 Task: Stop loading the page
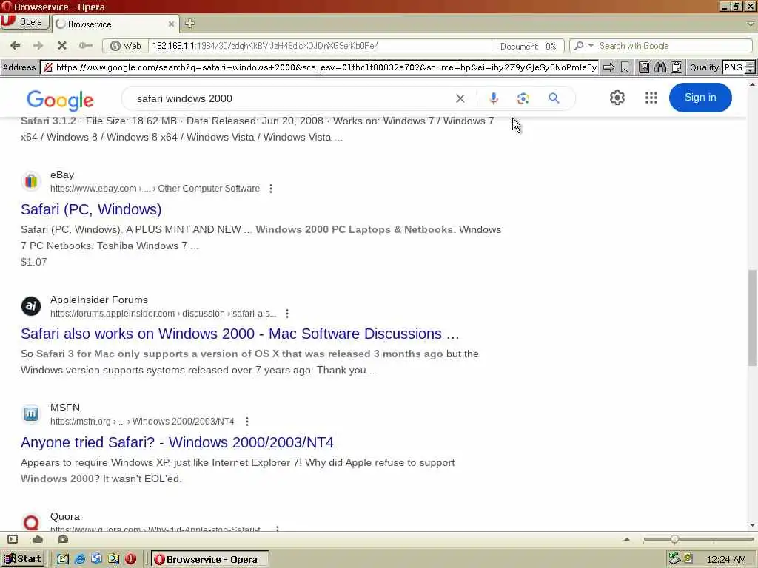[x=62, y=45]
